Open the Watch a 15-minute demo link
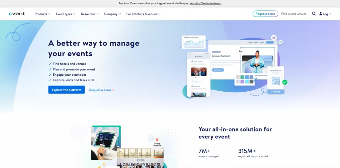 pyautogui.click(x=205, y=3)
